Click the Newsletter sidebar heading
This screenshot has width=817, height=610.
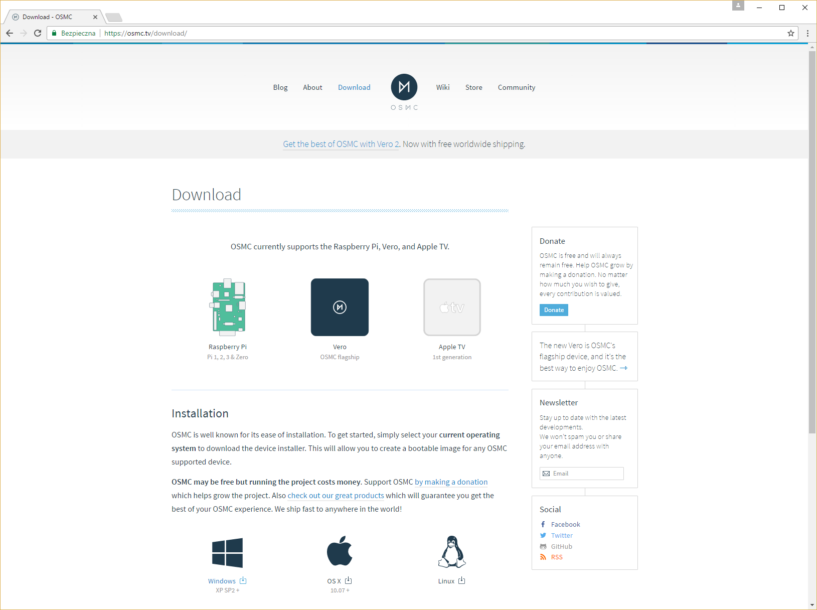tap(559, 402)
